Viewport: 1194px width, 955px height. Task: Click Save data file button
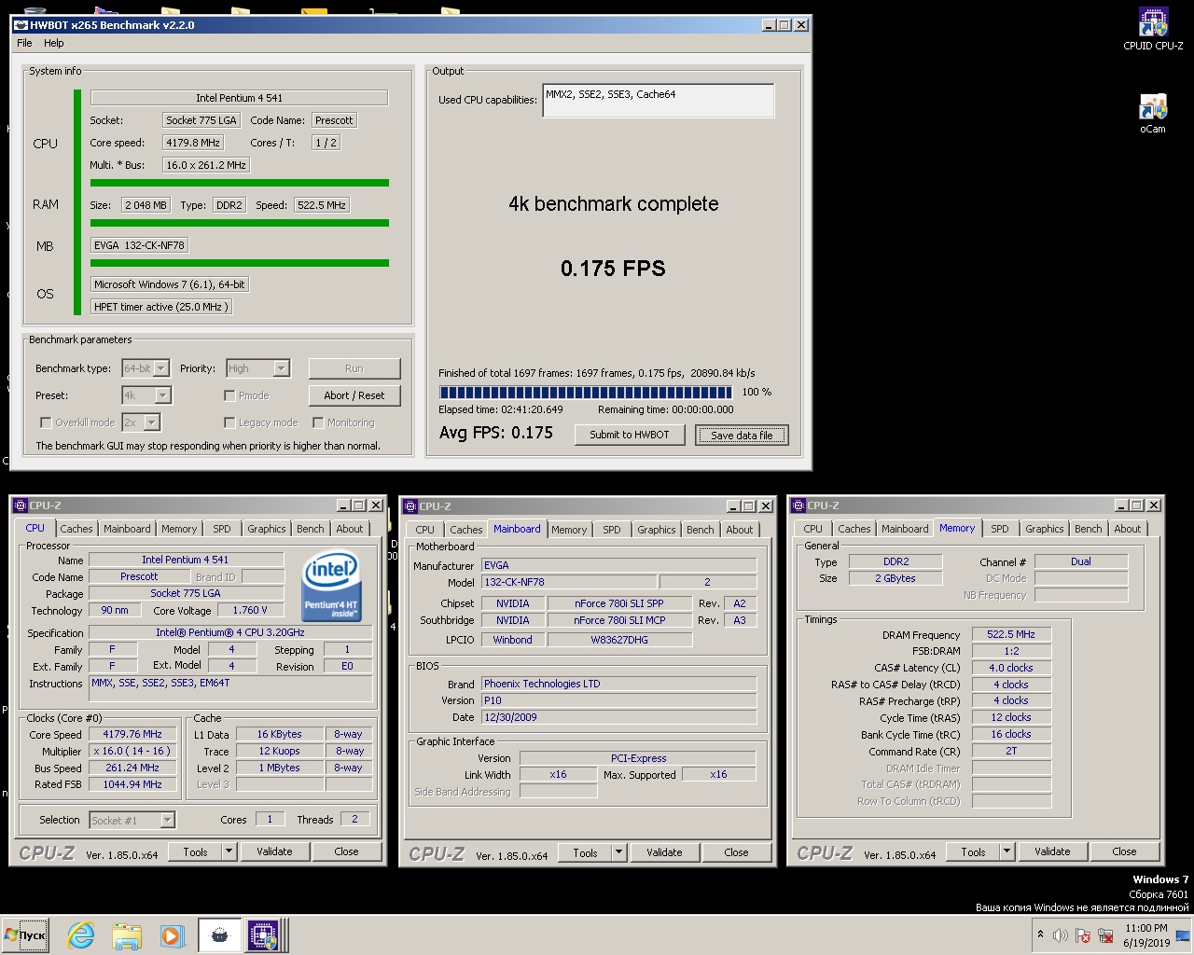click(742, 436)
